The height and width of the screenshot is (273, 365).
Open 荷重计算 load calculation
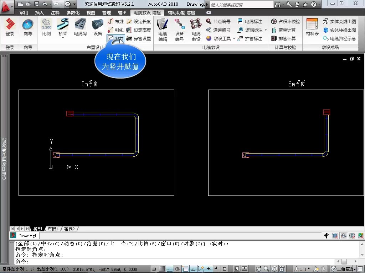click(283, 30)
